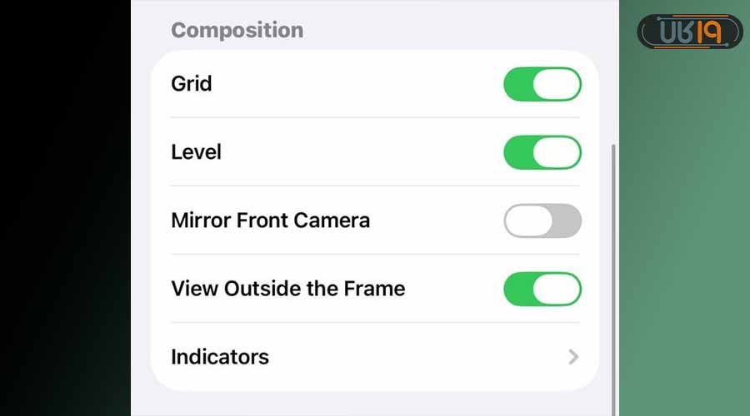The image size is (750, 416).
Task: Click the knob on View Outside the Frame switch
Action: pyautogui.click(x=556, y=289)
